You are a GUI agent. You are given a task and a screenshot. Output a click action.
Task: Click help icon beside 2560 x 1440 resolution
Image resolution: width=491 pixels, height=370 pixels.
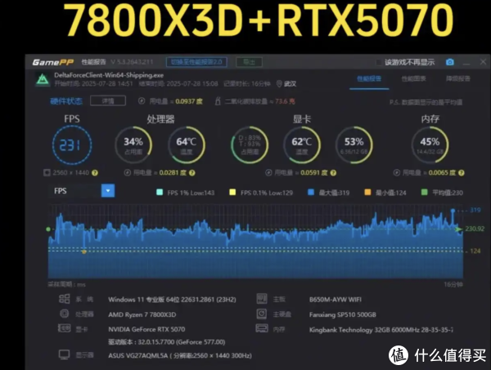click(95, 173)
